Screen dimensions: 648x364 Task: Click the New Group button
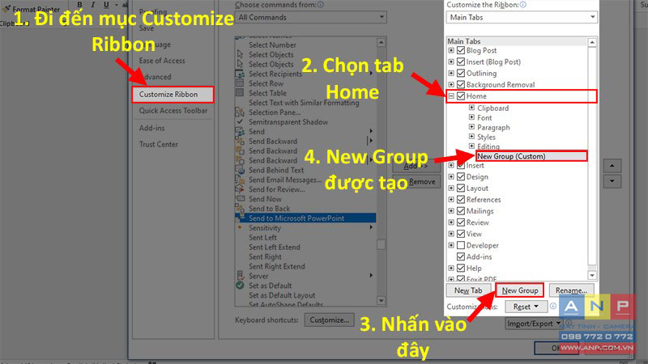click(x=520, y=290)
